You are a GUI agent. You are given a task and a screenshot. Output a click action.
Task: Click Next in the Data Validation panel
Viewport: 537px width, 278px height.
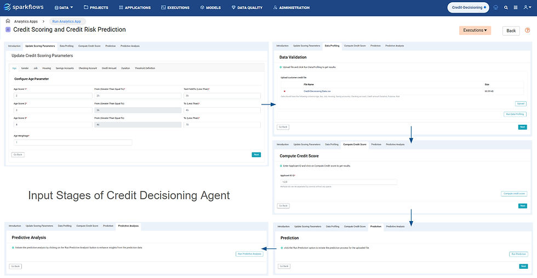coord(523,127)
